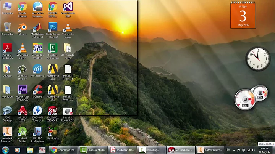Open the EN language indicator
Viewport: 275px width, 154px height.
(228, 150)
